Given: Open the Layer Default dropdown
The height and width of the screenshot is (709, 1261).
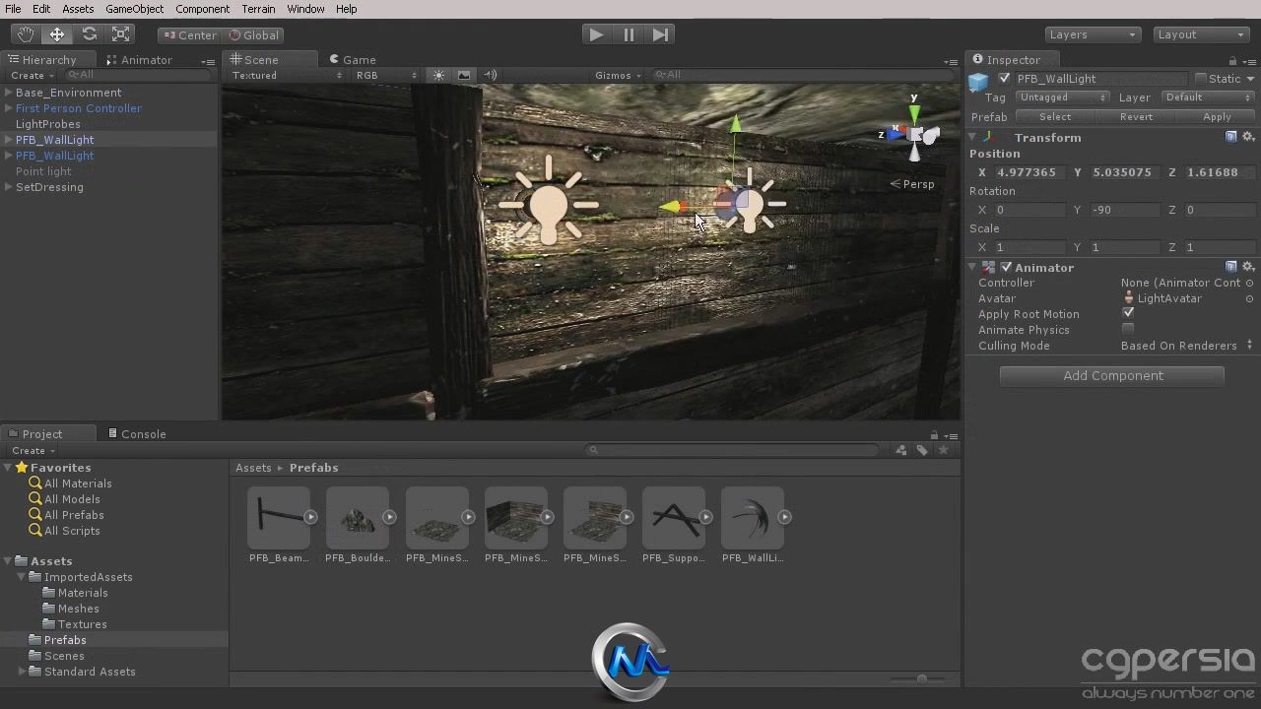Looking at the screenshot, I should click(x=1208, y=97).
